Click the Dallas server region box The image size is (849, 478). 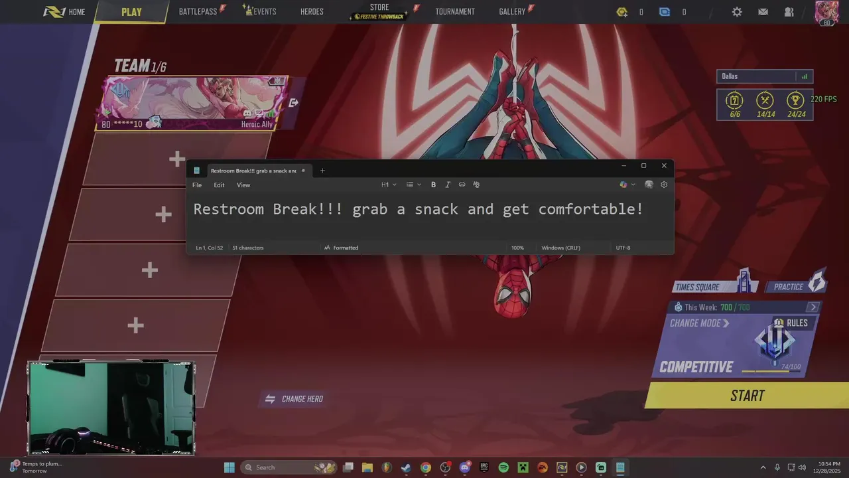pos(764,76)
